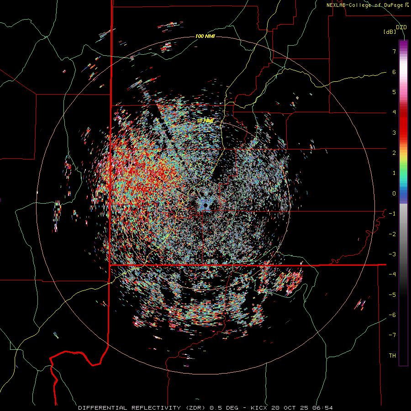The image size is (411, 411).
Task: Click the 100 NMI range ring label
Action: [205, 36]
